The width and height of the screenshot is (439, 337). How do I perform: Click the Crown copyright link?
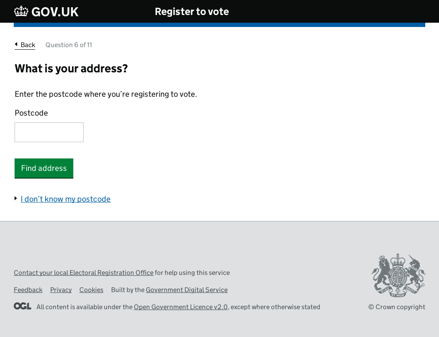(x=397, y=307)
